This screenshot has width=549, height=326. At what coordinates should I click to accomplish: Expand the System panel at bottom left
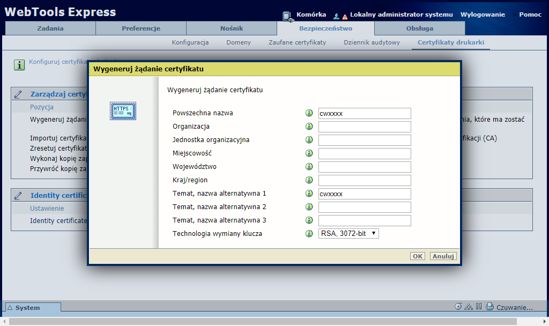point(32,308)
